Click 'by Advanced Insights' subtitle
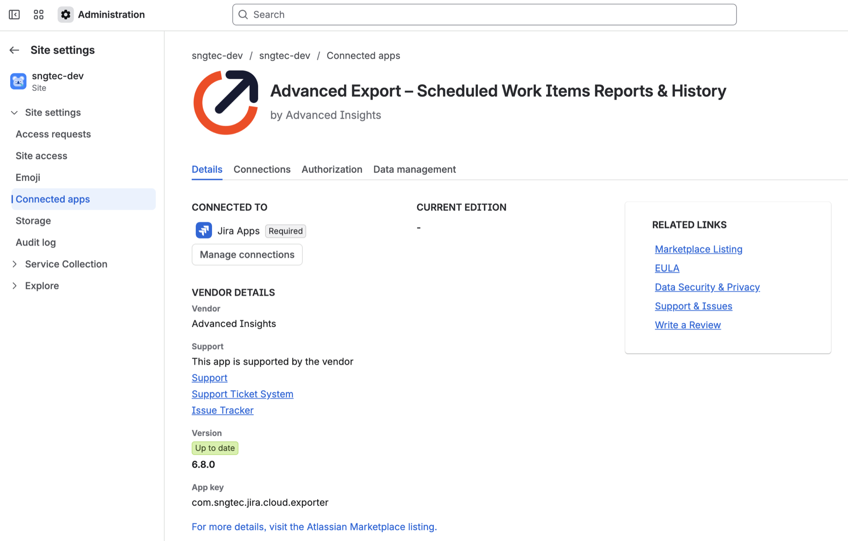Viewport: 848px width, 541px height. coord(326,115)
